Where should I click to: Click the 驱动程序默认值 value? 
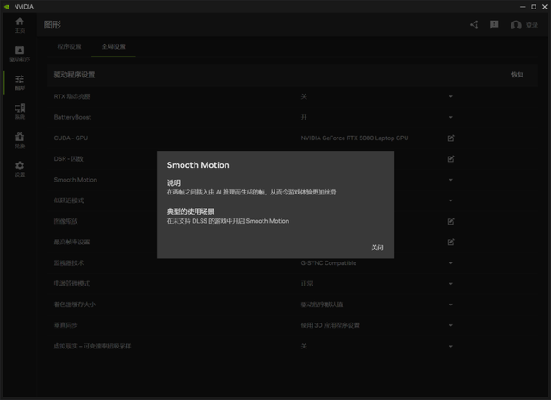tap(321, 305)
